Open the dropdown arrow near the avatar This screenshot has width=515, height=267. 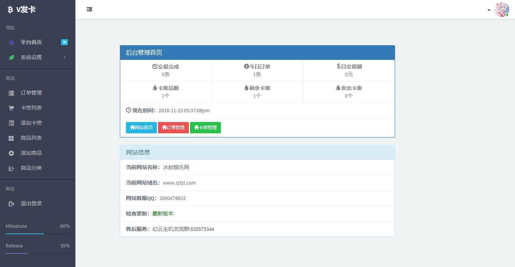tap(489, 10)
